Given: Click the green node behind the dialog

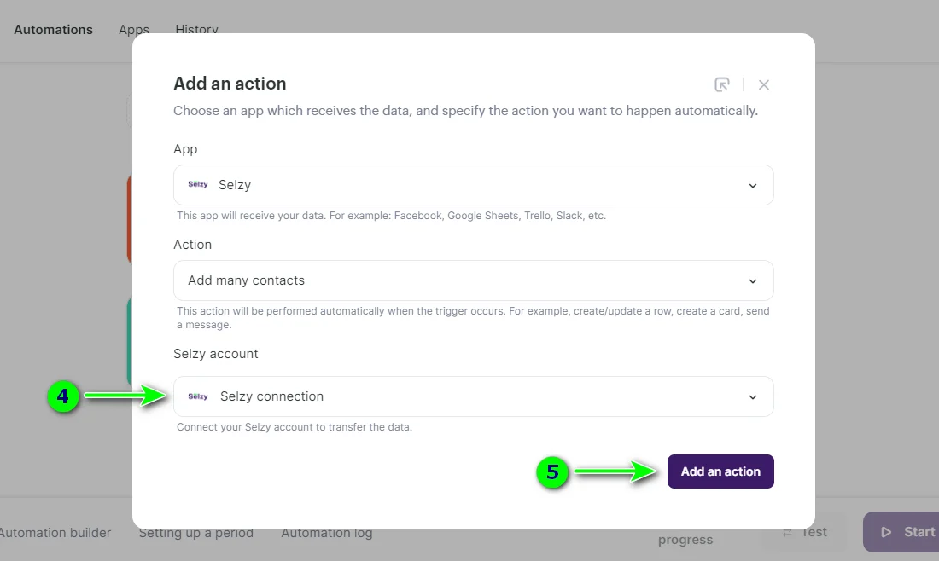Looking at the screenshot, I should 130,341.
